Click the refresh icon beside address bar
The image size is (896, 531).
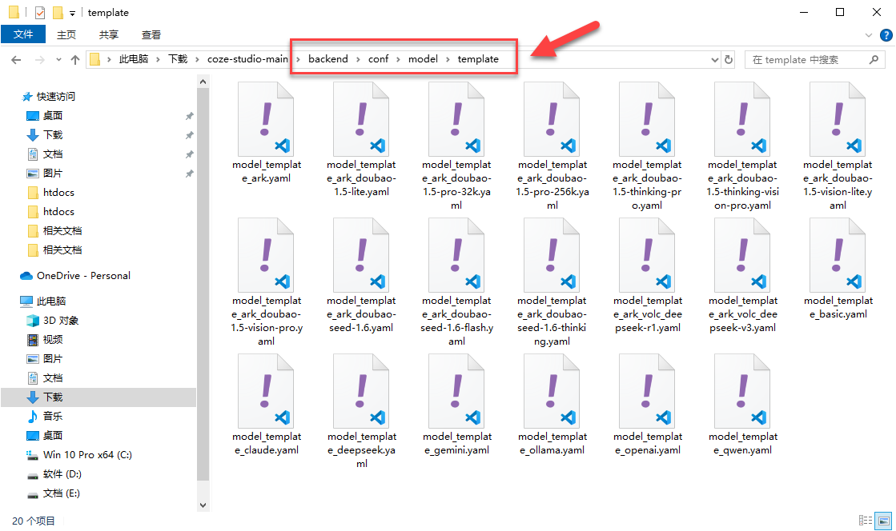pyautogui.click(x=729, y=59)
